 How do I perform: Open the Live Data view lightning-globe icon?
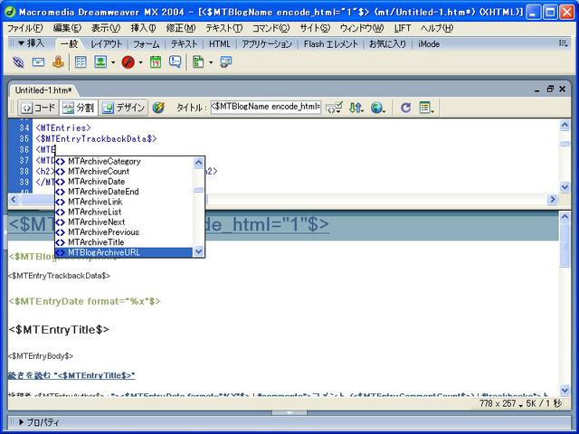tap(158, 108)
